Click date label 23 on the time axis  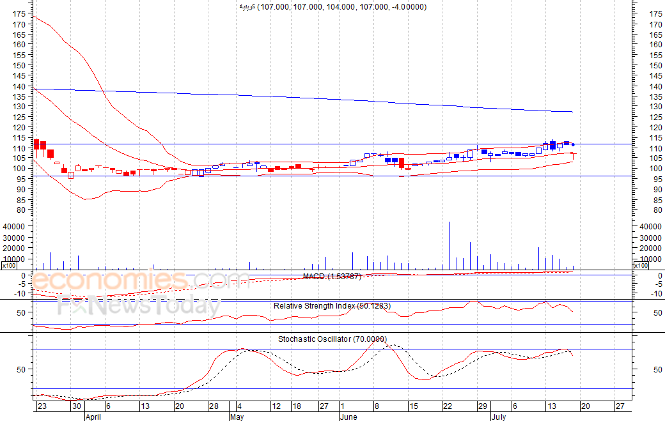click(x=42, y=406)
